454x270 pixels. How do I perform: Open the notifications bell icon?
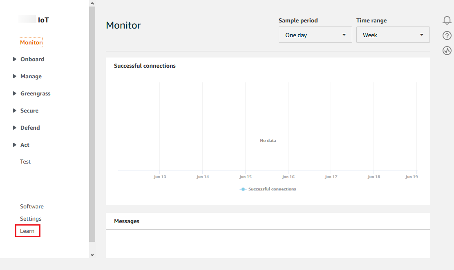447,20
